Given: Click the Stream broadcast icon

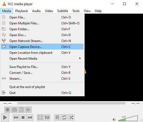Looking at the screenshot, I should coord(4,78).
